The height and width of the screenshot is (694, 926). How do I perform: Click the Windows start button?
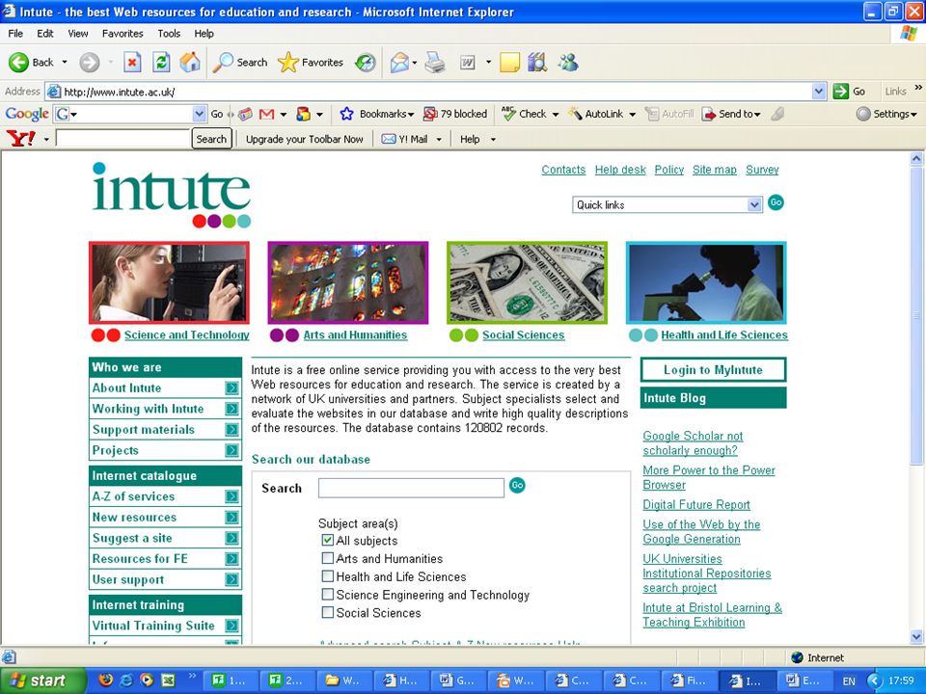(x=41, y=681)
